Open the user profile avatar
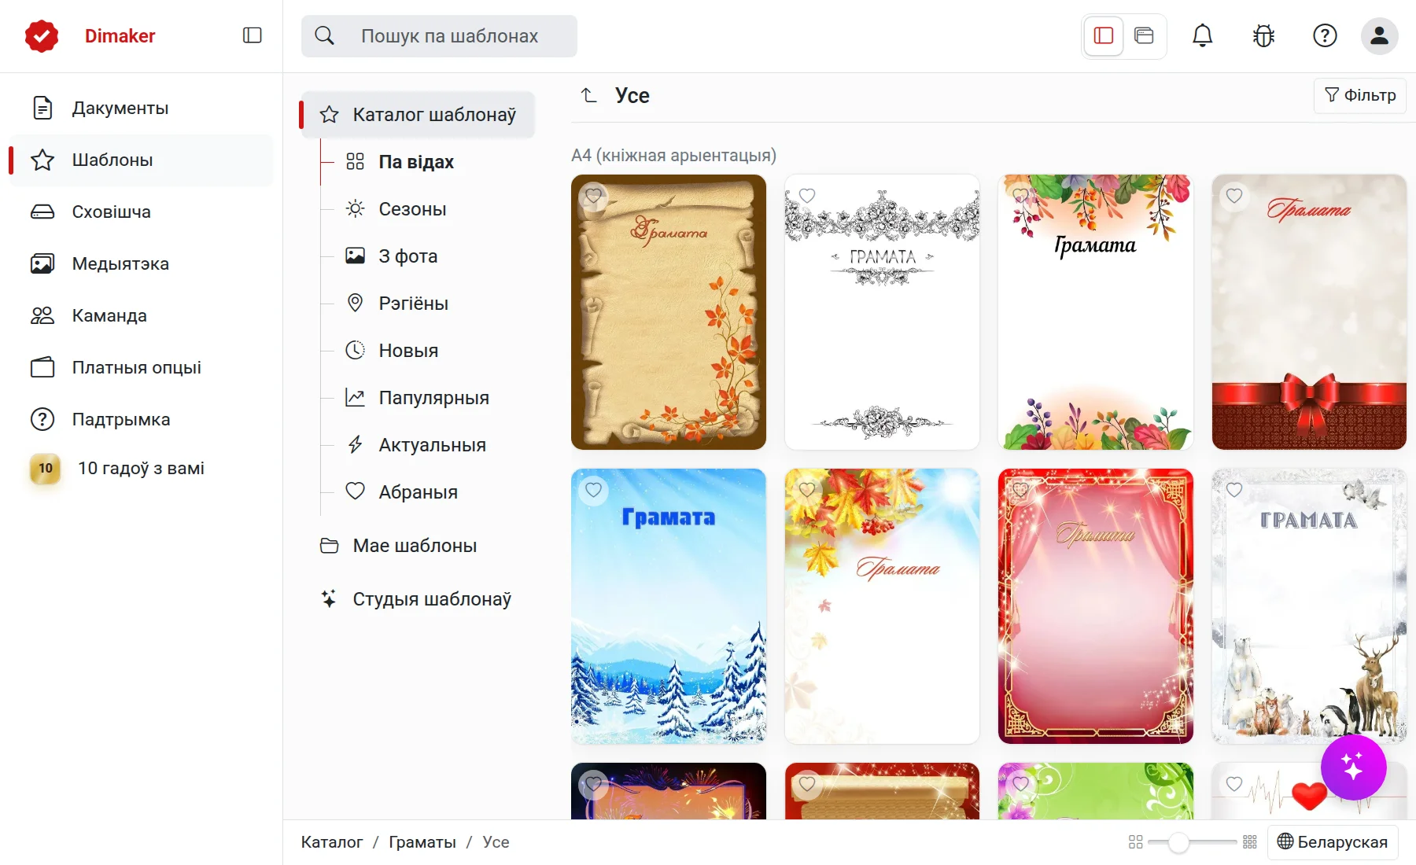This screenshot has width=1416, height=865. pyautogui.click(x=1379, y=35)
